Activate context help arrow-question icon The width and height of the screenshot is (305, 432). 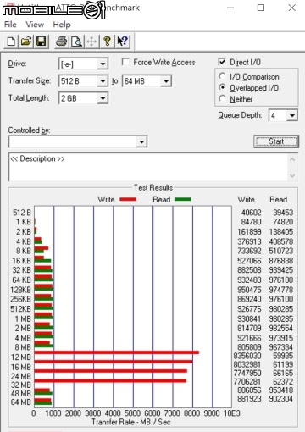[123, 42]
